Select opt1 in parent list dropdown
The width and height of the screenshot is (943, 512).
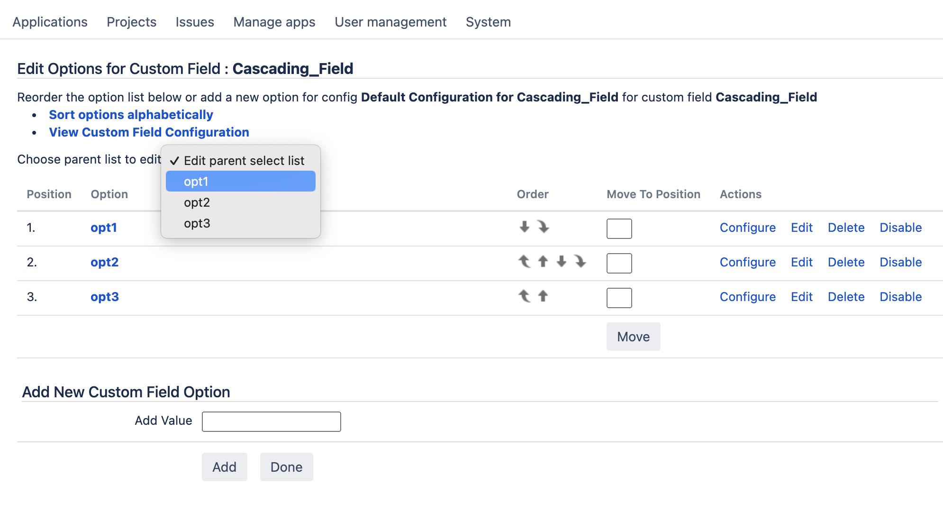click(240, 182)
